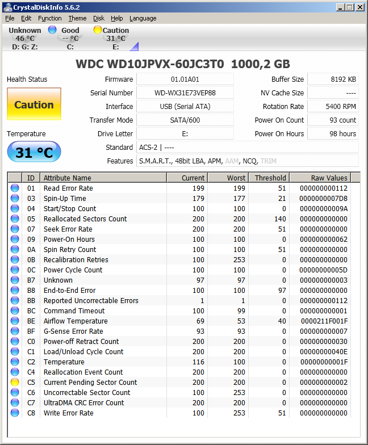Screen dimensions: 368x445
Task: Click the Current column header
Action: (187, 178)
